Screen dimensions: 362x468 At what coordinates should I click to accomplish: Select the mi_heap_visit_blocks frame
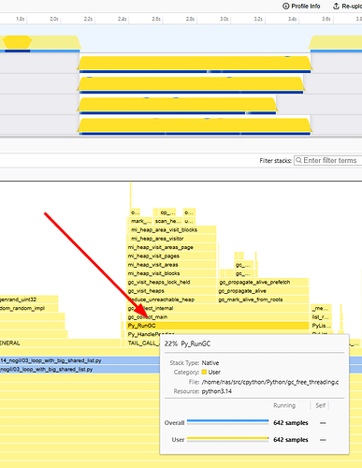coord(171,273)
